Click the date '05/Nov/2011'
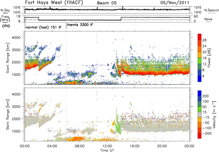This screenshot has width=219, height=152. click(175, 3)
